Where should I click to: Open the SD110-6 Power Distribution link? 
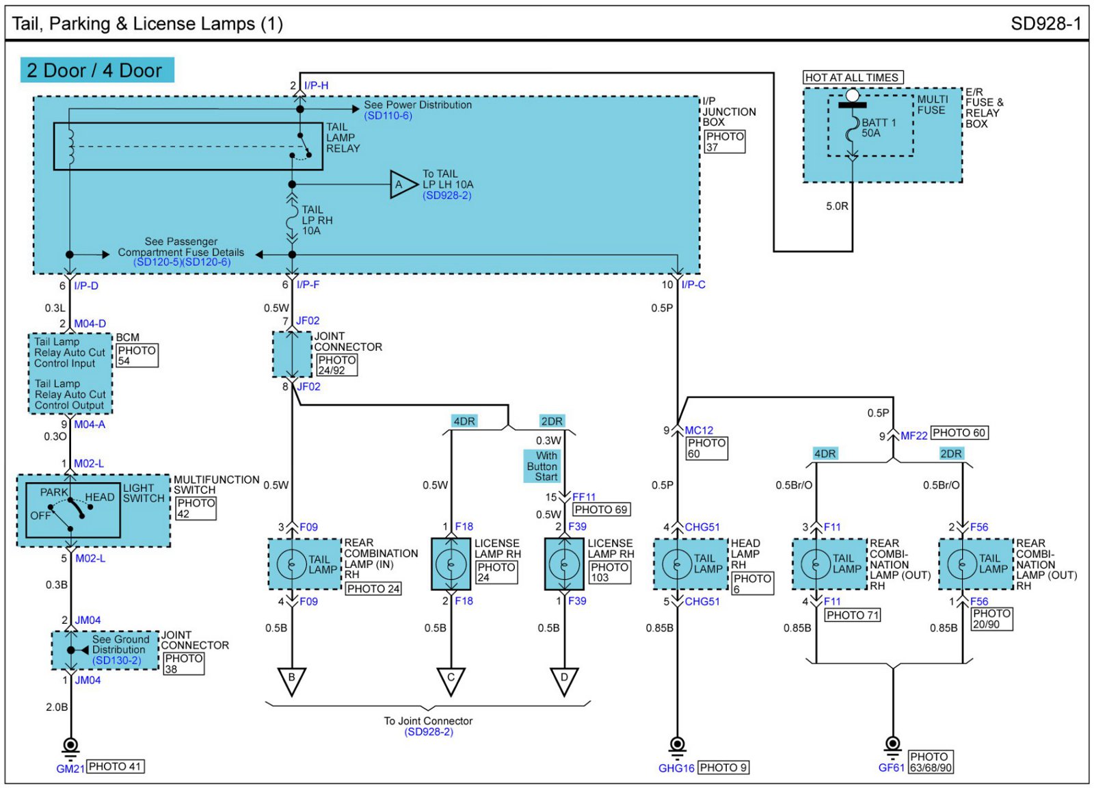388,116
